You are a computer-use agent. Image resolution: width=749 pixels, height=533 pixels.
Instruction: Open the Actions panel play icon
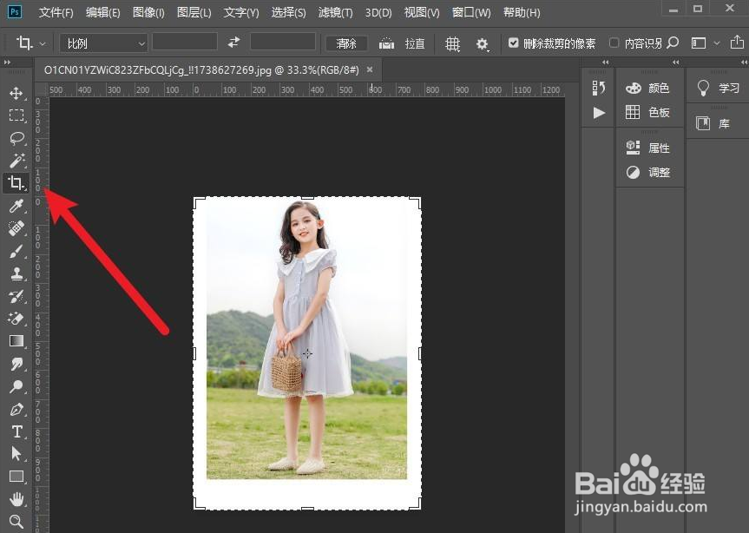click(x=599, y=113)
